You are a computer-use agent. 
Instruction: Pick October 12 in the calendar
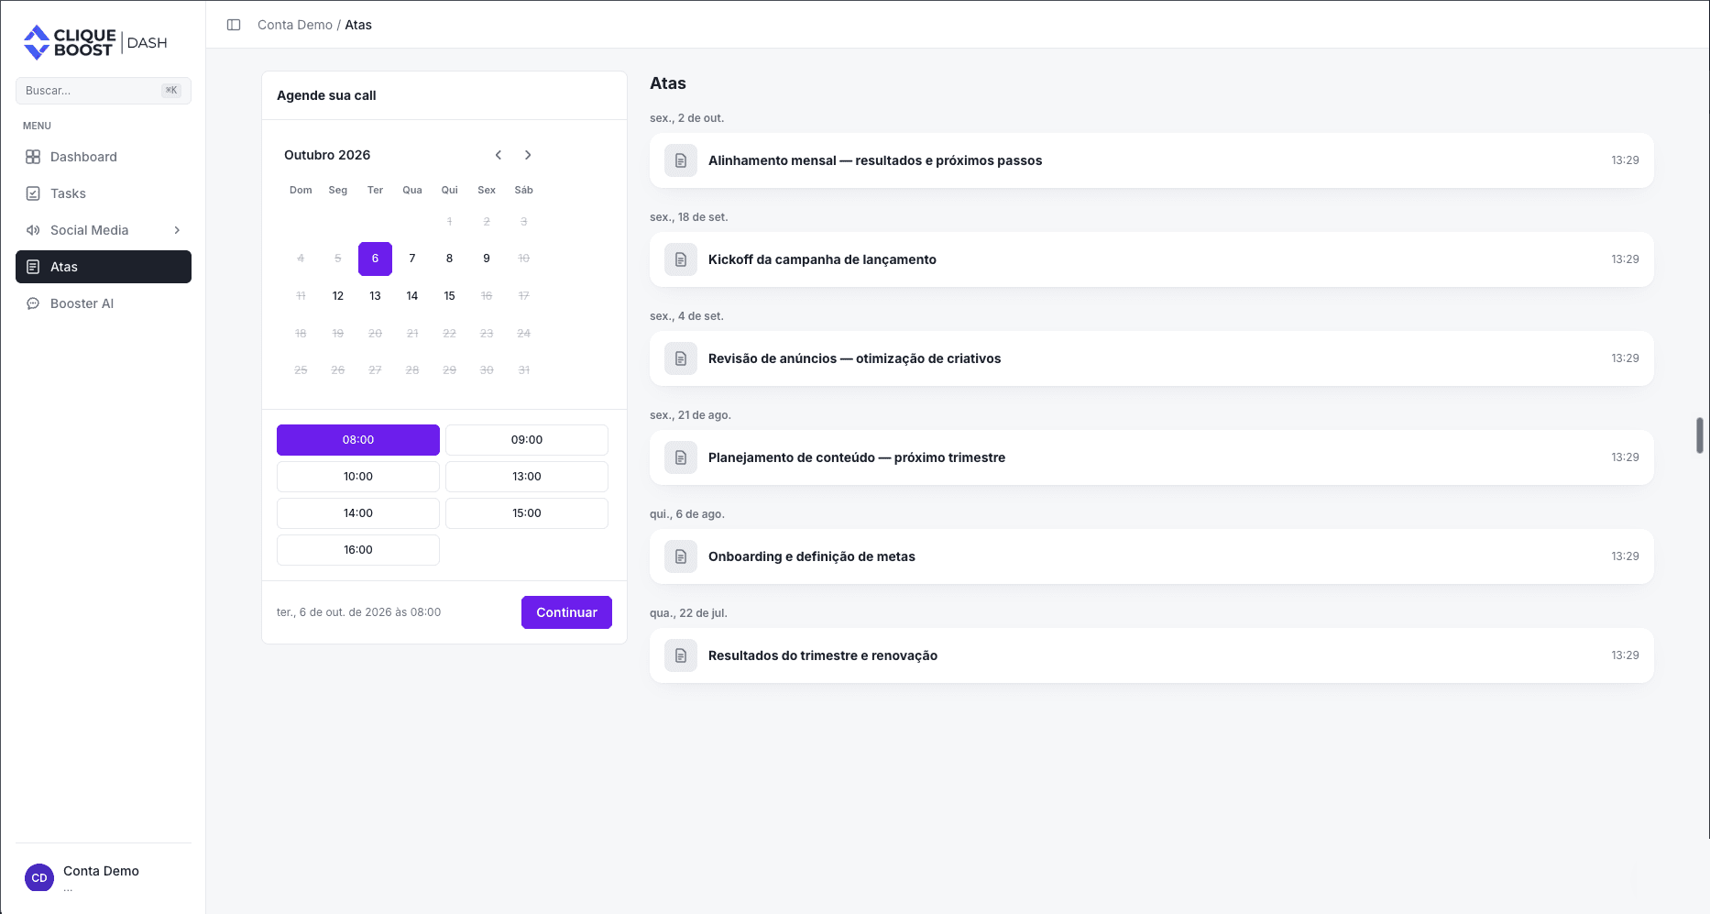[338, 296]
